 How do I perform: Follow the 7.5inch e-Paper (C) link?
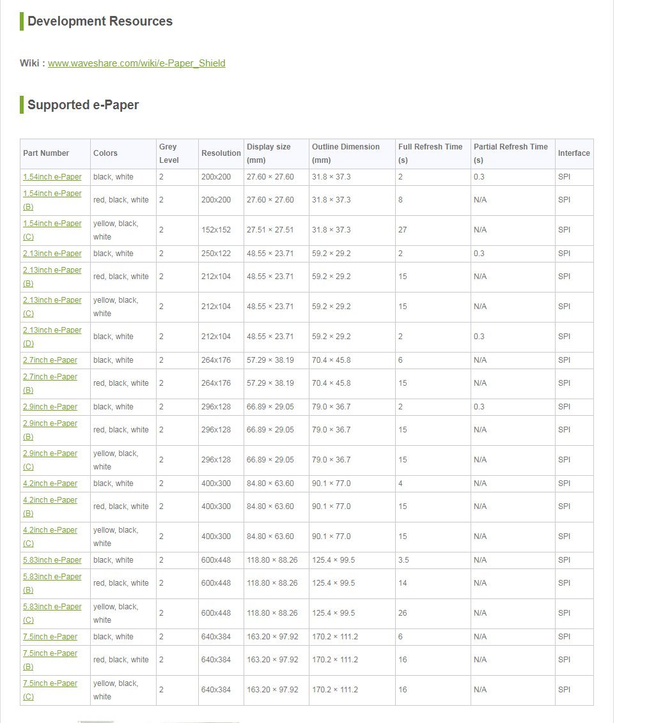50,683
